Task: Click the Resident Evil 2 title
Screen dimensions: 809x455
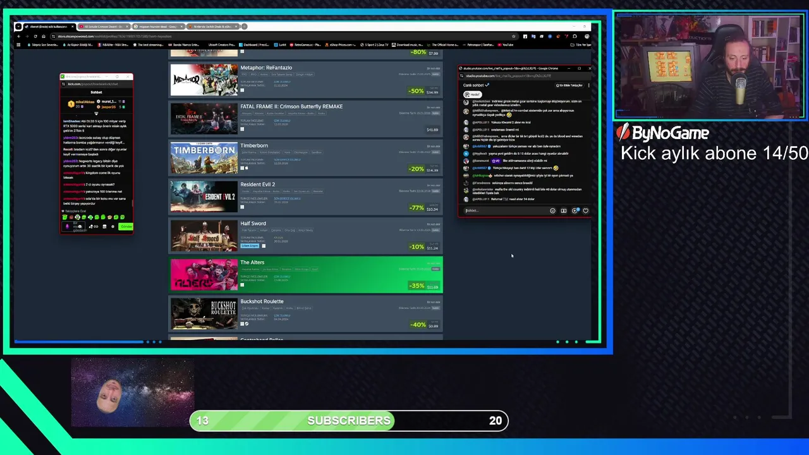Action: (257, 185)
